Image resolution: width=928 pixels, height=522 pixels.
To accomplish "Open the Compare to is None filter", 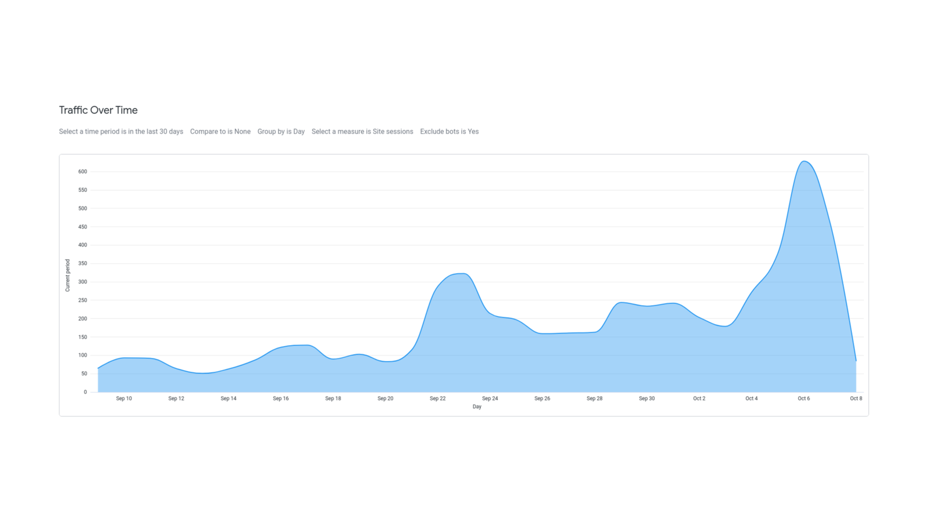I will tap(220, 132).
